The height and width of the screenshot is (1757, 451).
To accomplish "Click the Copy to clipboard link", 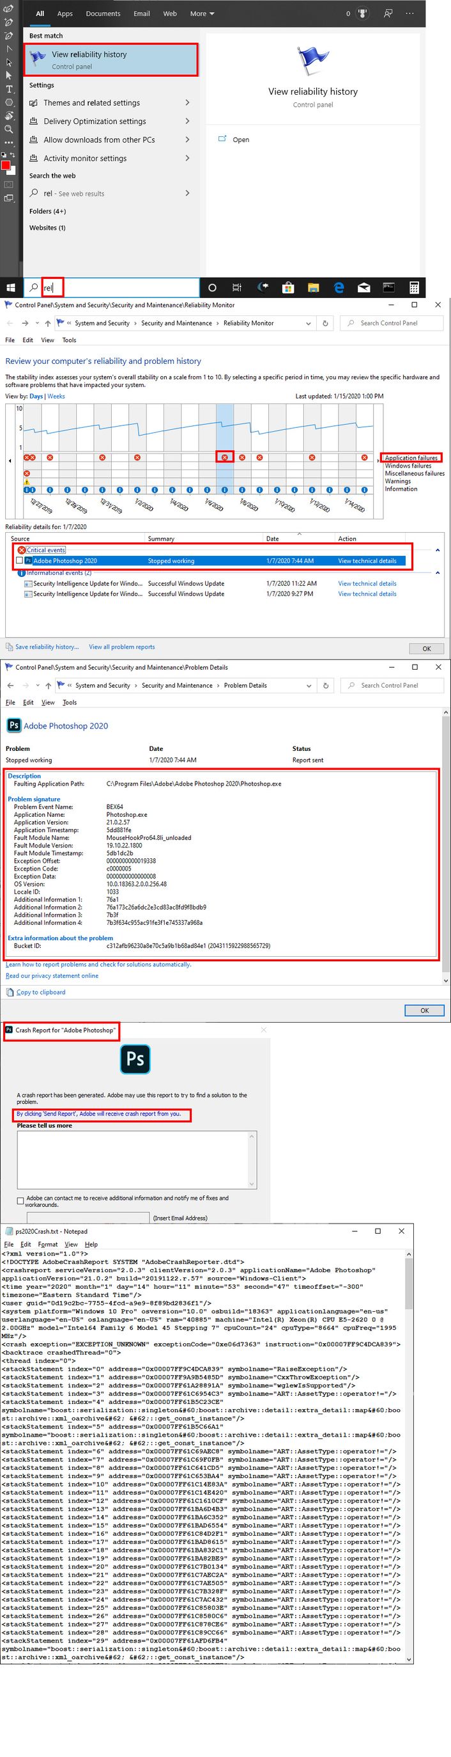I will point(41,992).
